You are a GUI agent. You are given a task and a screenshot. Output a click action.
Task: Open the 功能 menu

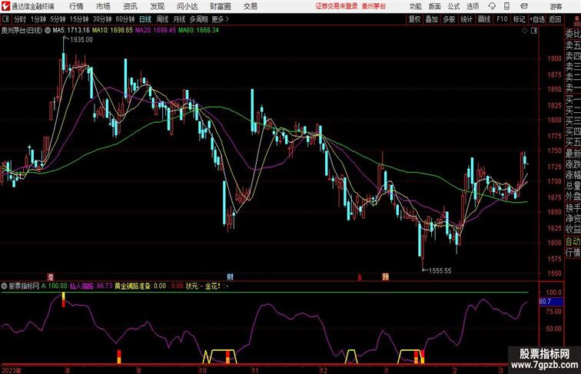[x=415, y=6]
